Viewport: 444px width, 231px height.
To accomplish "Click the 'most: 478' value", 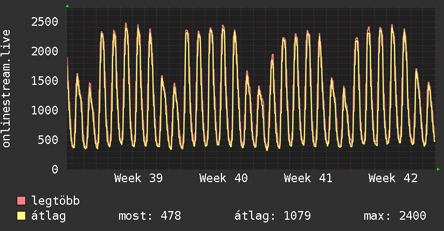I will (x=149, y=216).
